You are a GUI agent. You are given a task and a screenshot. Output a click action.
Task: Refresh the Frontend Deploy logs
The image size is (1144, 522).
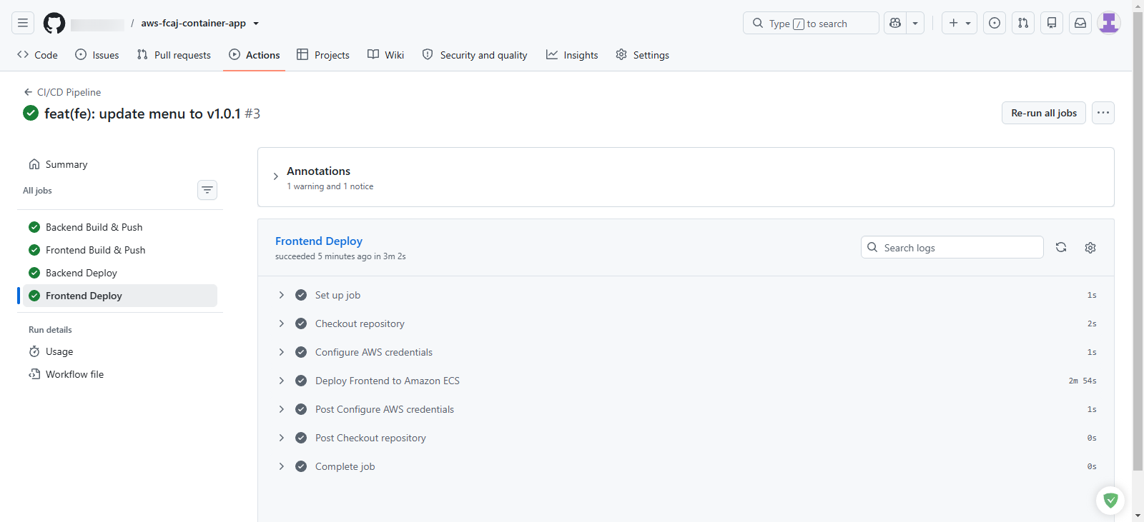coord(1061,247)
